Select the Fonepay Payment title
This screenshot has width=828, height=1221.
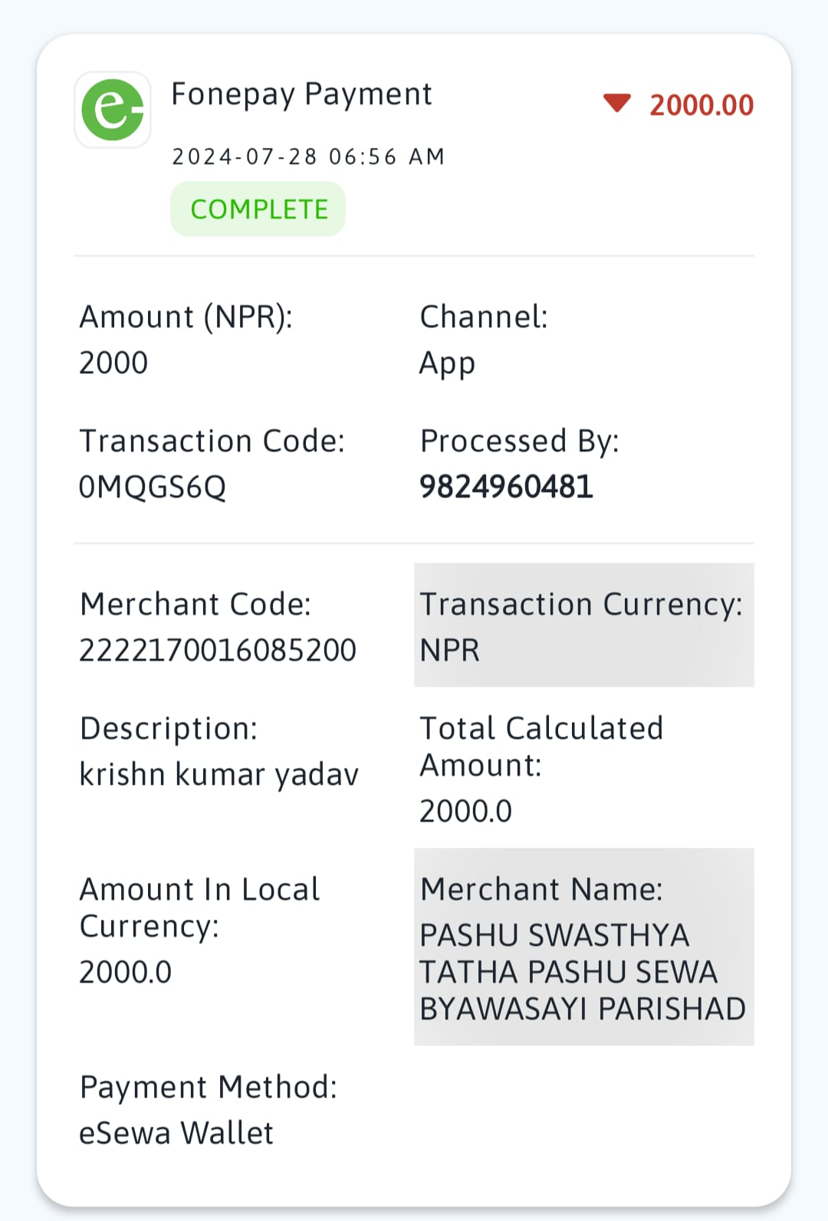(x=301, y=94)
